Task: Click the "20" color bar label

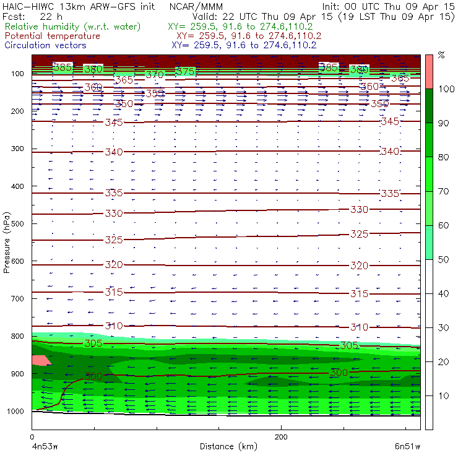Action: pos(443,362)
